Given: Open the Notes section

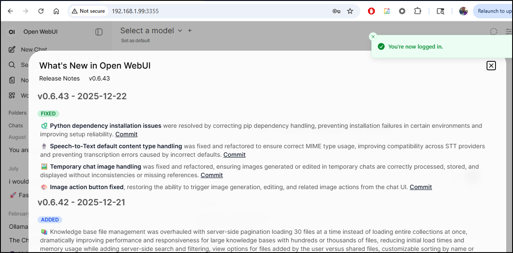Looking at the screenshot, I should click(x=23, y=80).
